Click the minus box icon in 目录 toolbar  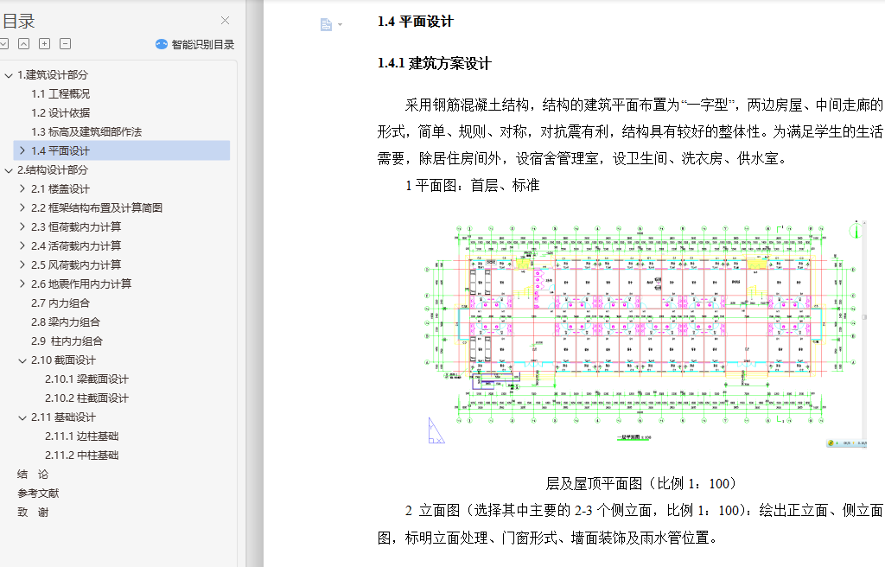pos(66,44)
